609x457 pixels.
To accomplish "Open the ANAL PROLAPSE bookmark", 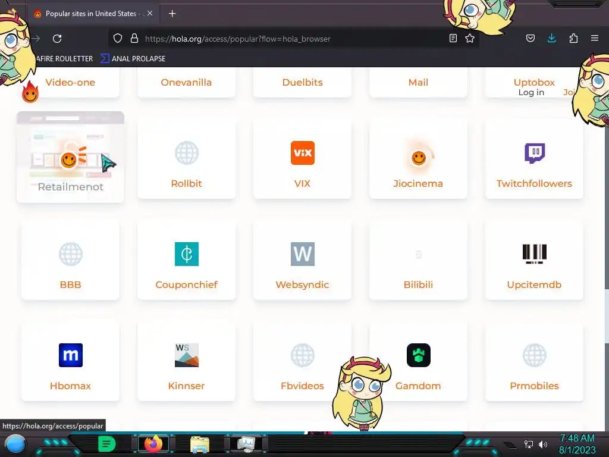I will [x=133, y=59].
